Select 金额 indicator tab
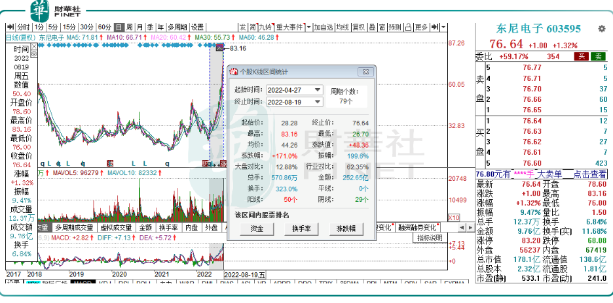This screenshot has width=613, height=303. [x=145, y=227]
